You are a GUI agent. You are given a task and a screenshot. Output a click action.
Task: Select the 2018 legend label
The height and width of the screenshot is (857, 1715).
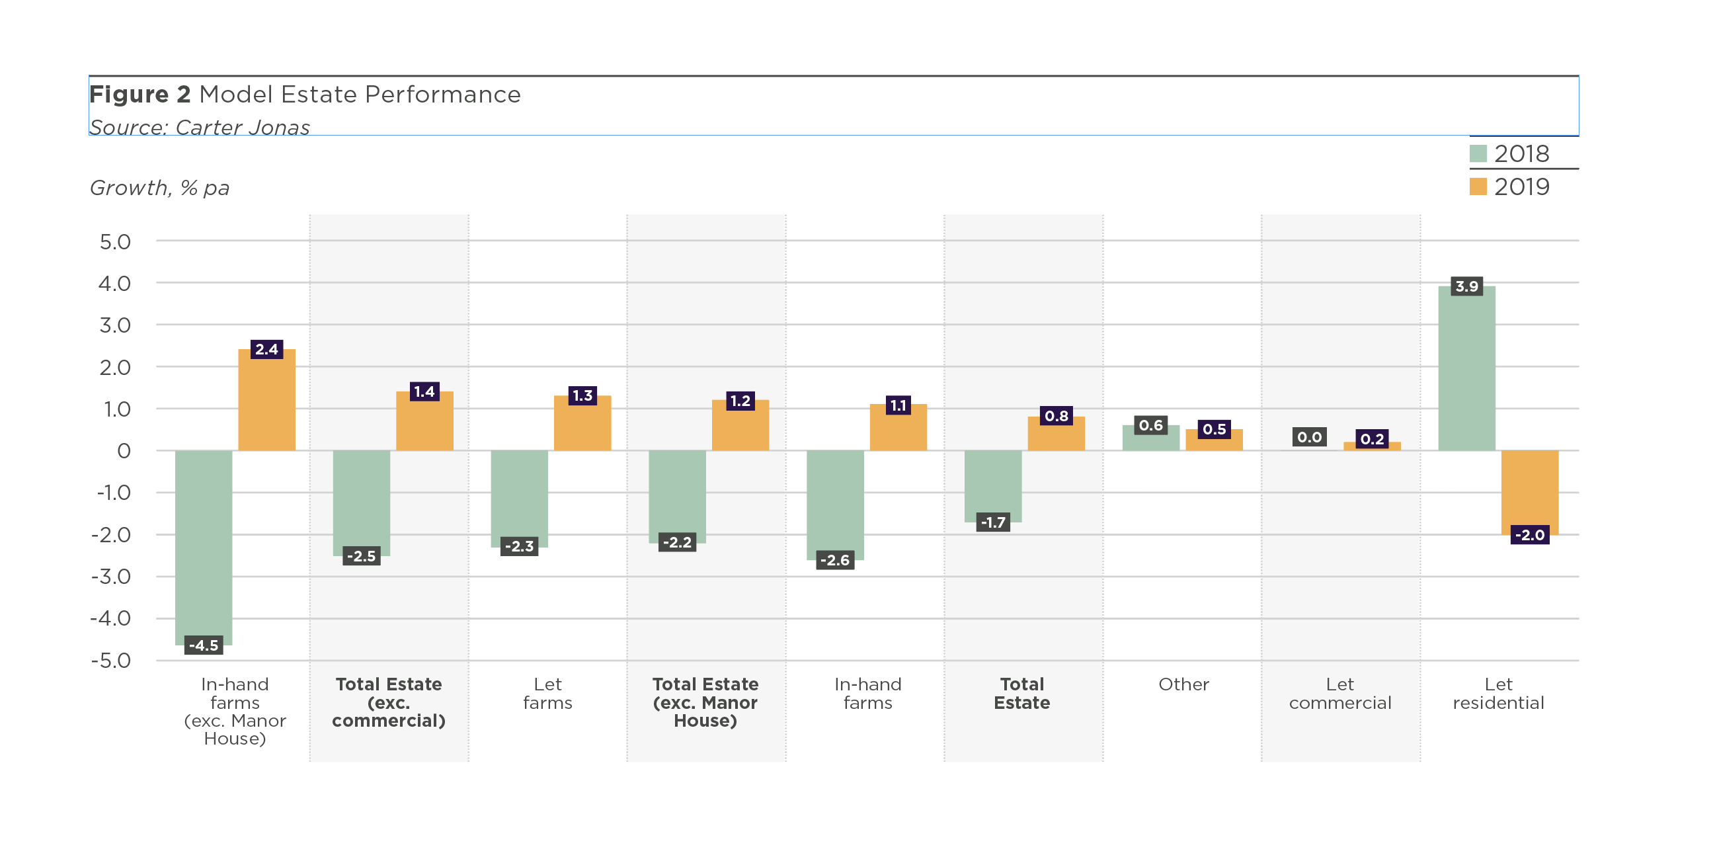[x=1521, y=154]
